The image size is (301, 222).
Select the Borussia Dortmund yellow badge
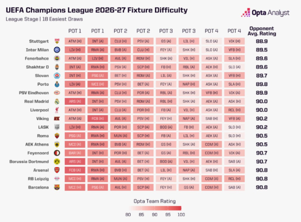tap(57, 161)
